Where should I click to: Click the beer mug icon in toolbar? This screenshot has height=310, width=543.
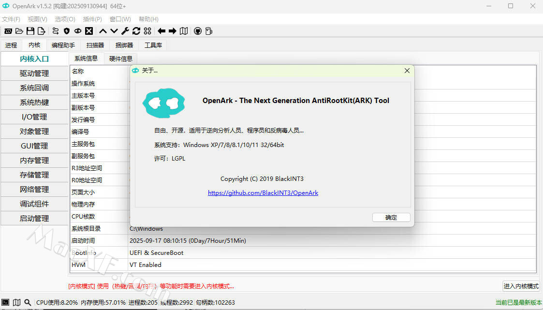pos(209,31)
